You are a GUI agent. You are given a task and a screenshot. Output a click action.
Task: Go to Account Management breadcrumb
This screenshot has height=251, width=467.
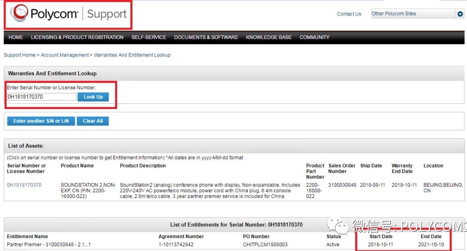(65, 55)
